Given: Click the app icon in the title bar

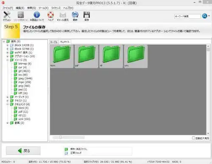Looking at the screenshot, I should pyautogui.click(x=3, y=3).
